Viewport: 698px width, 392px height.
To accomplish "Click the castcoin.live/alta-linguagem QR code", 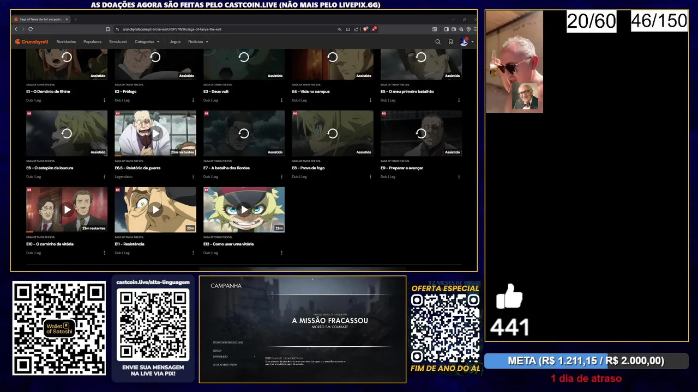I will click(153, 325).
